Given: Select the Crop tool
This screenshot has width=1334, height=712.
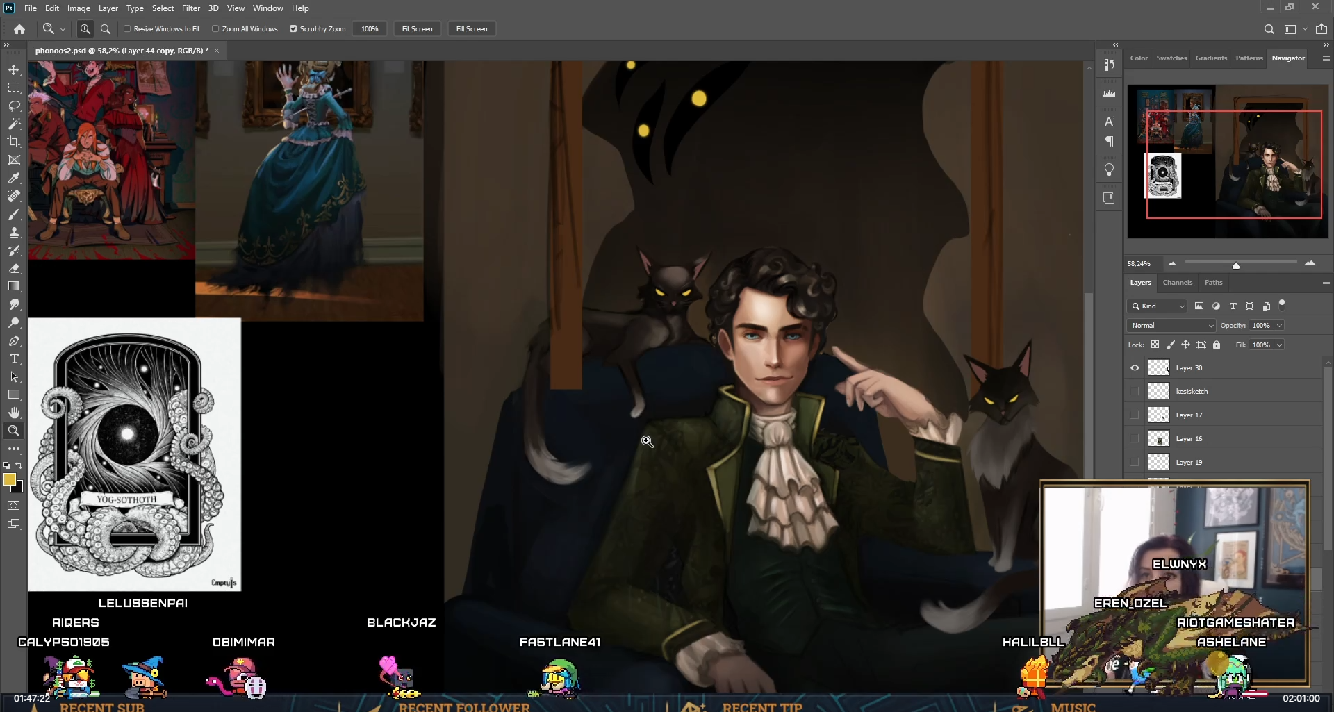Looking at the screenshot, I should click(14, 142).
